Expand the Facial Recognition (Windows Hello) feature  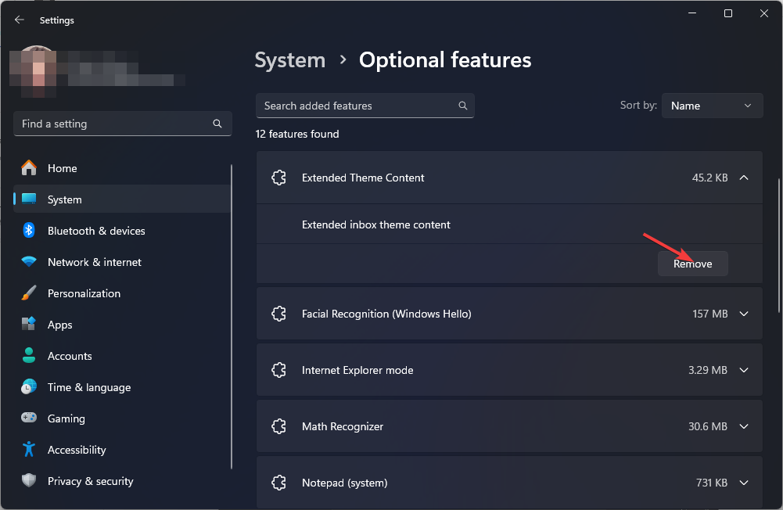click(744, 314)
